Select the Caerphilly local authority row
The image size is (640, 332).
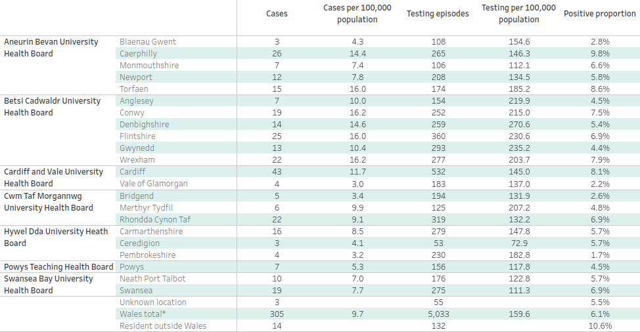pos(139,54)
